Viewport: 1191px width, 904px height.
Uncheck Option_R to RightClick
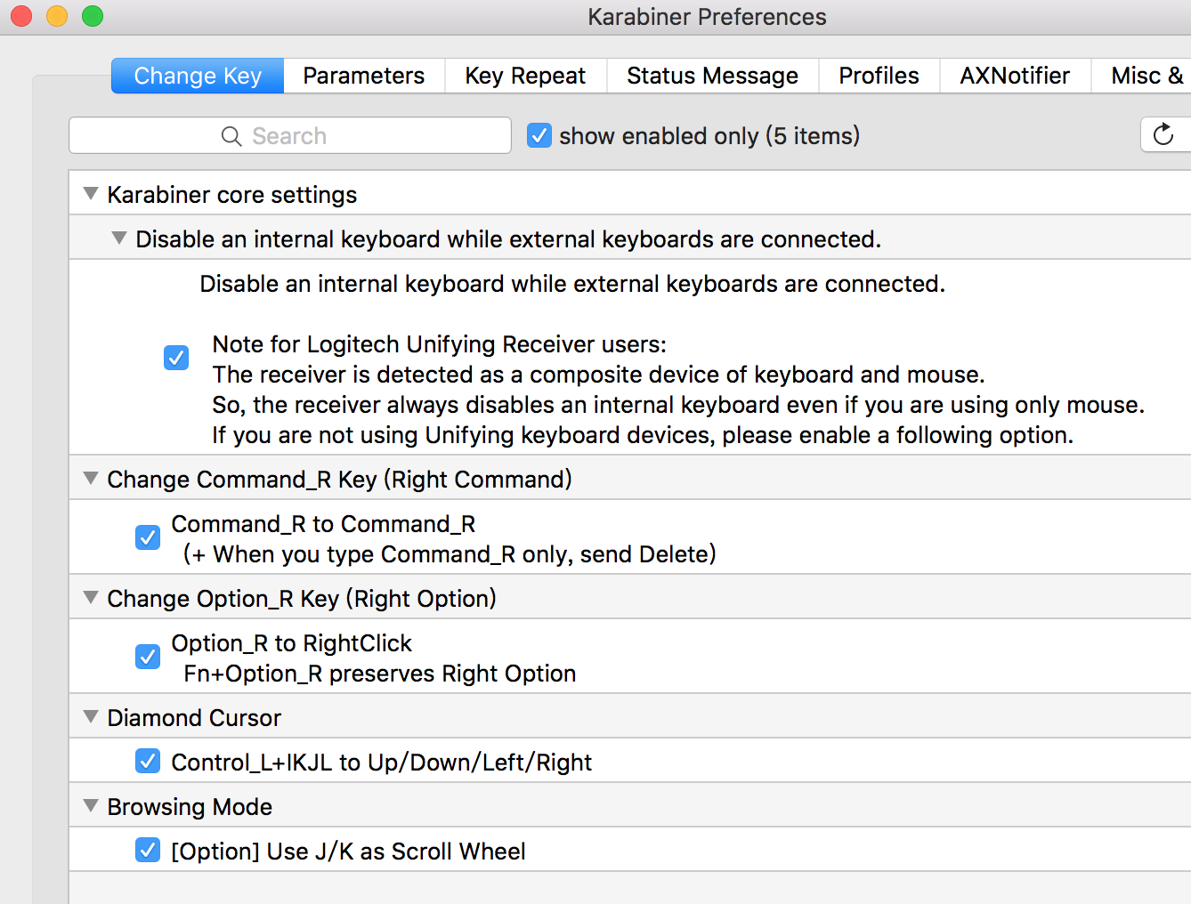coord(148,658)
